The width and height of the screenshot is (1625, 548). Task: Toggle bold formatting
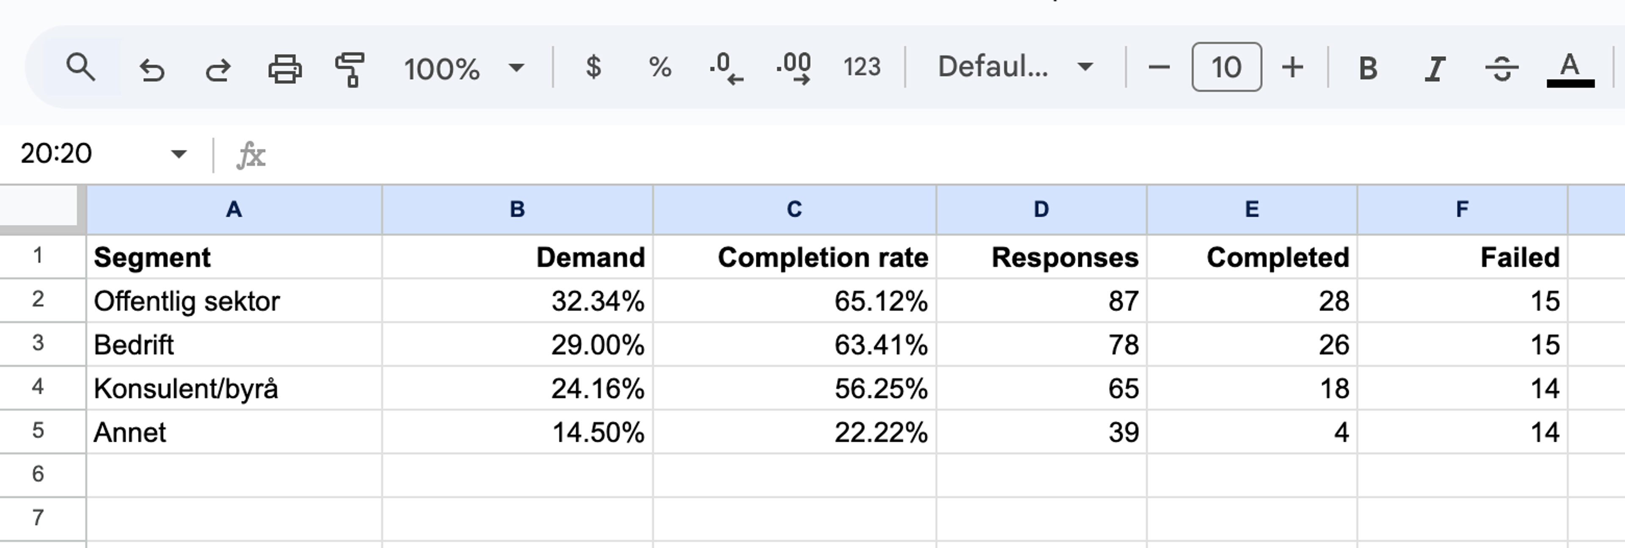click(1368, 68)
